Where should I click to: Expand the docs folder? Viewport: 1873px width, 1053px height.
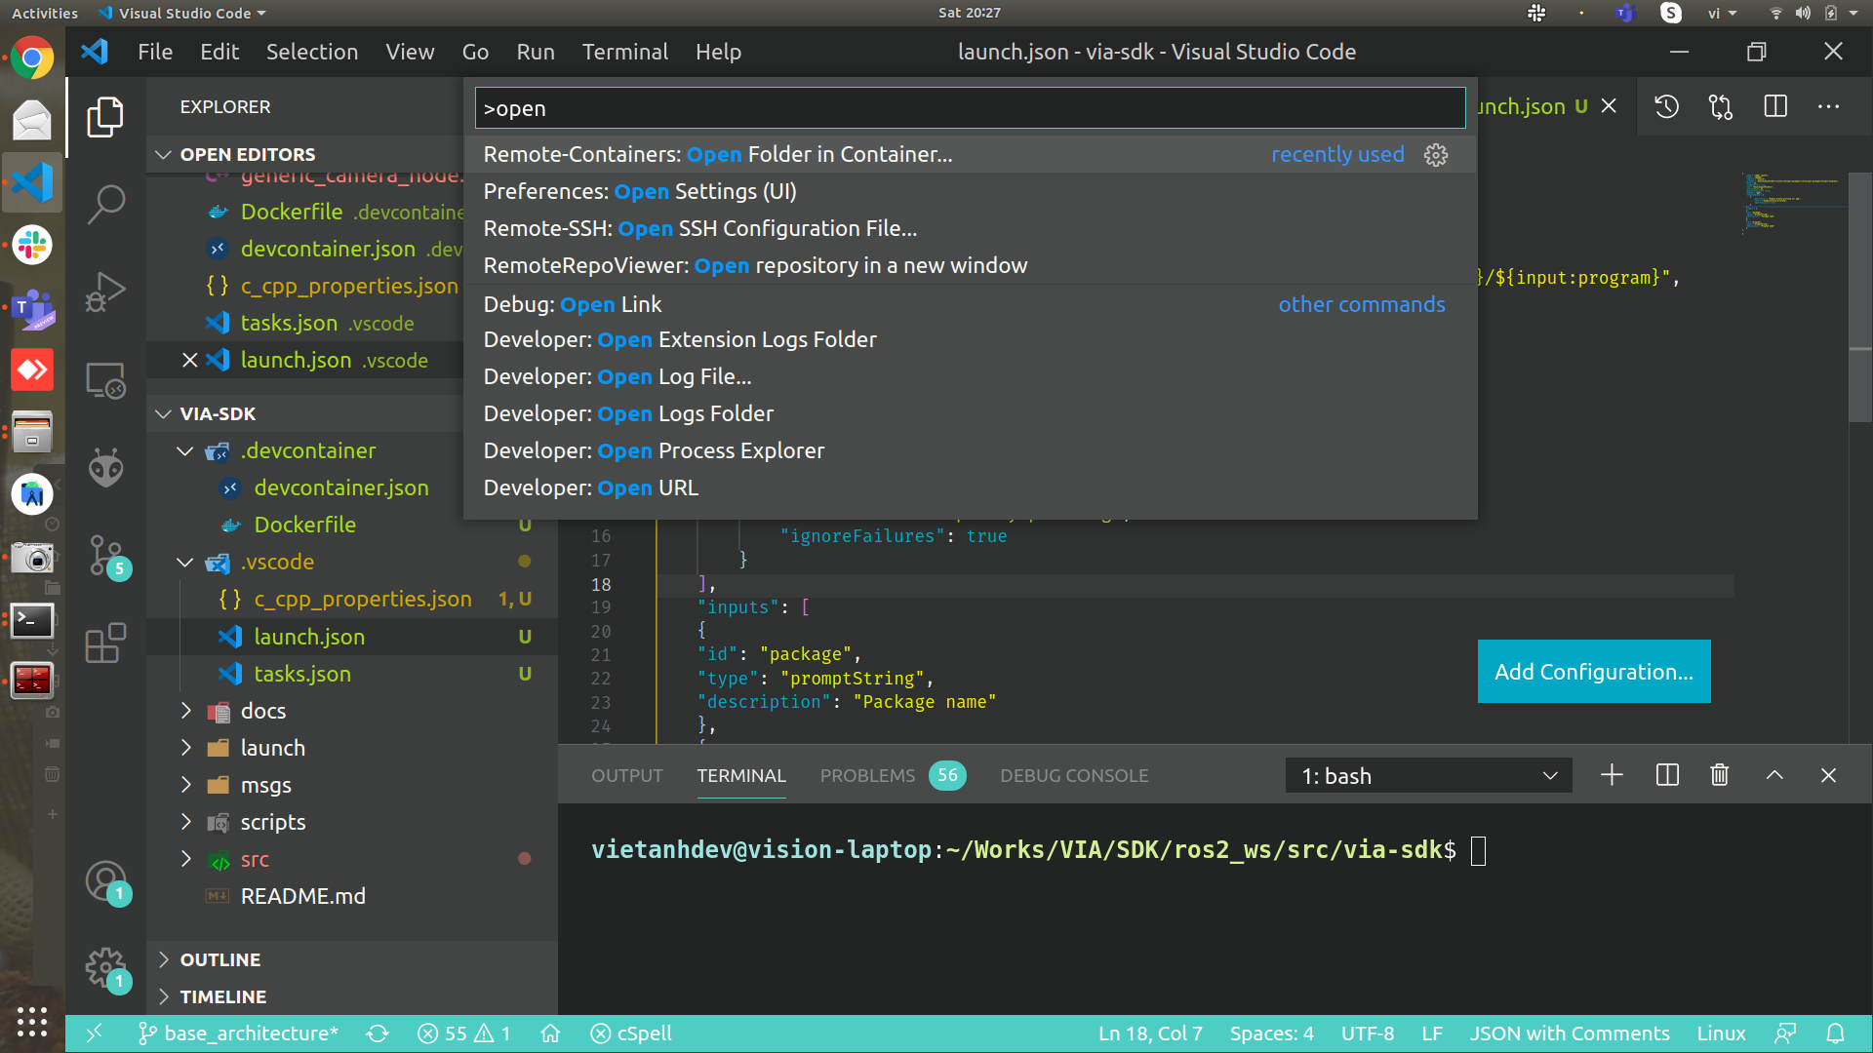pyautogui.click(x=263, y=711)
